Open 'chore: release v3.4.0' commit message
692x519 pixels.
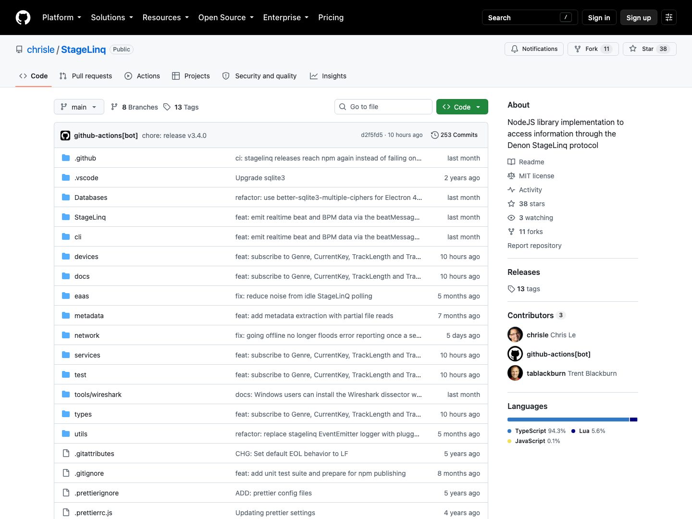[x=174, y=136]
